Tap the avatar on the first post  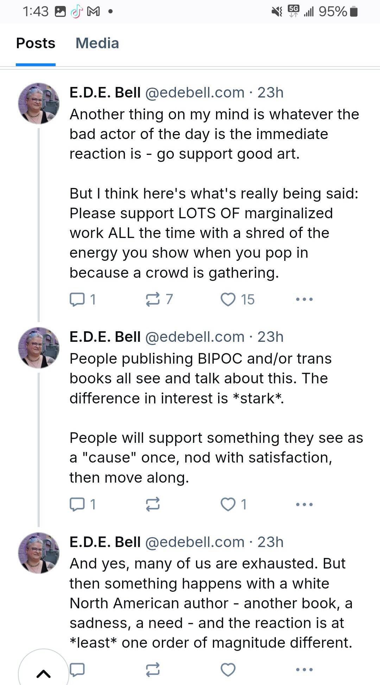tap(39, 103)
